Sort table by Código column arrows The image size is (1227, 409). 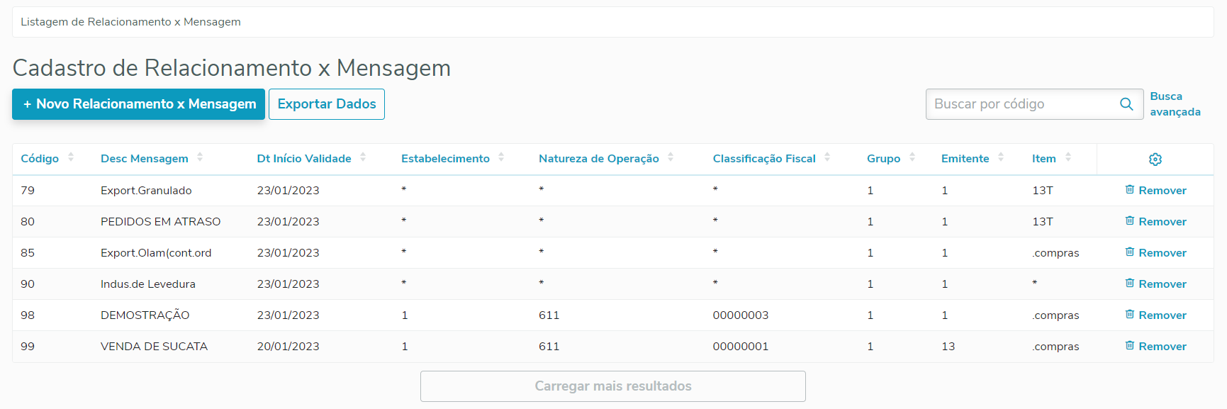point(71,158)
